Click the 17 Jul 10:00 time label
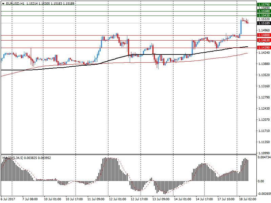The width and height of the screenshot is (271, 203). (x=226, y=199)
